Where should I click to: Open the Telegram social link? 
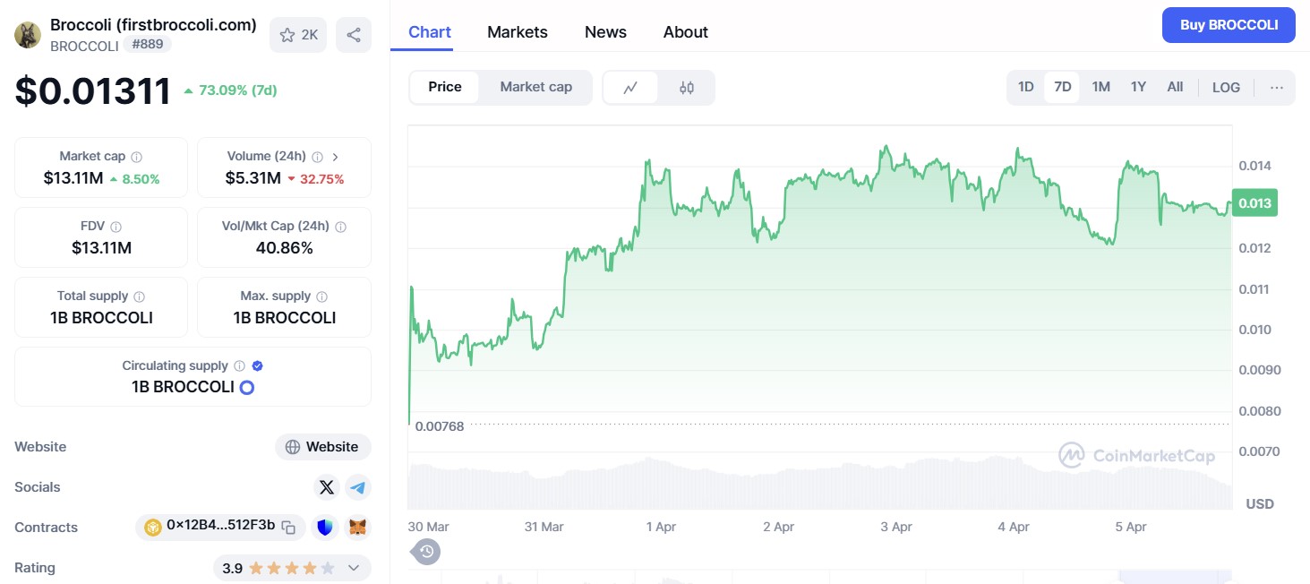(358, 487)
